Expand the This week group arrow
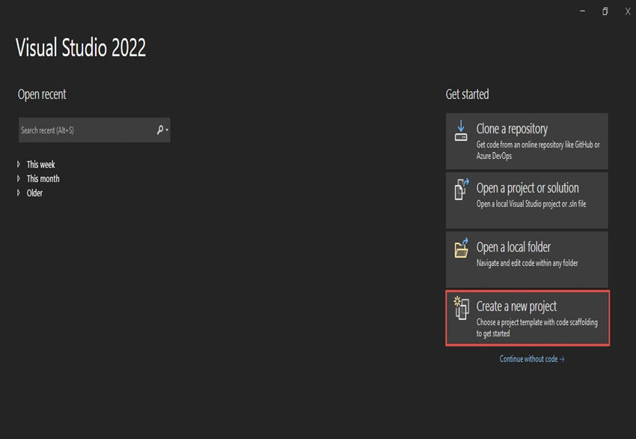Screen dimensions: 636x439 coord(18,164)
